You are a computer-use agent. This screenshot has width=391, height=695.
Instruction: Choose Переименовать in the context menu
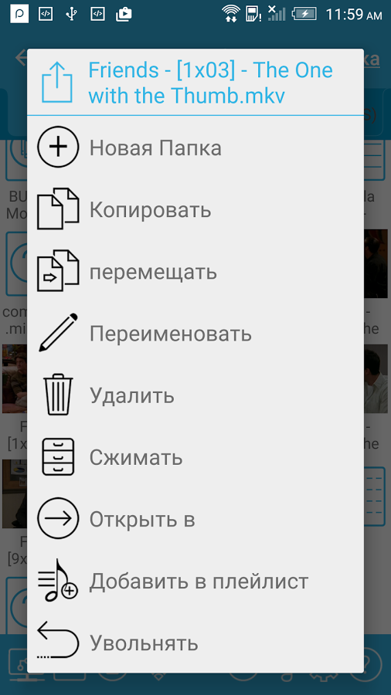[x=171, y=334]
